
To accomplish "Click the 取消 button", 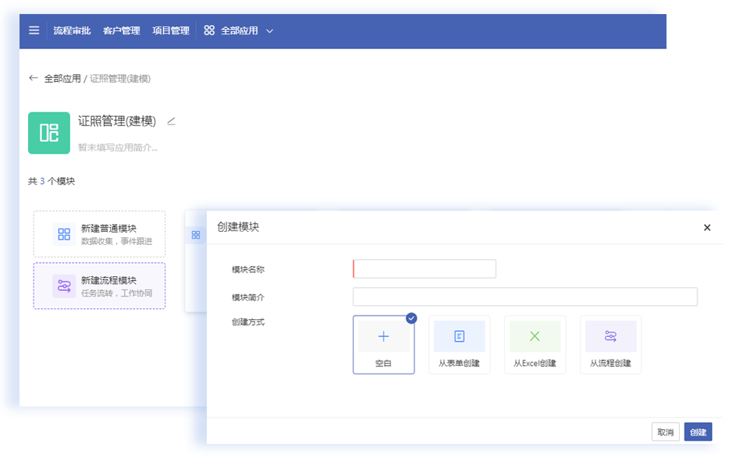I will [x=666, y=432].
